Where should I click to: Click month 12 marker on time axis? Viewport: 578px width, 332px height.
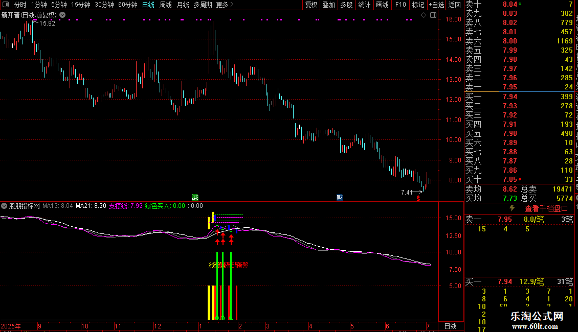click(158, 326)
